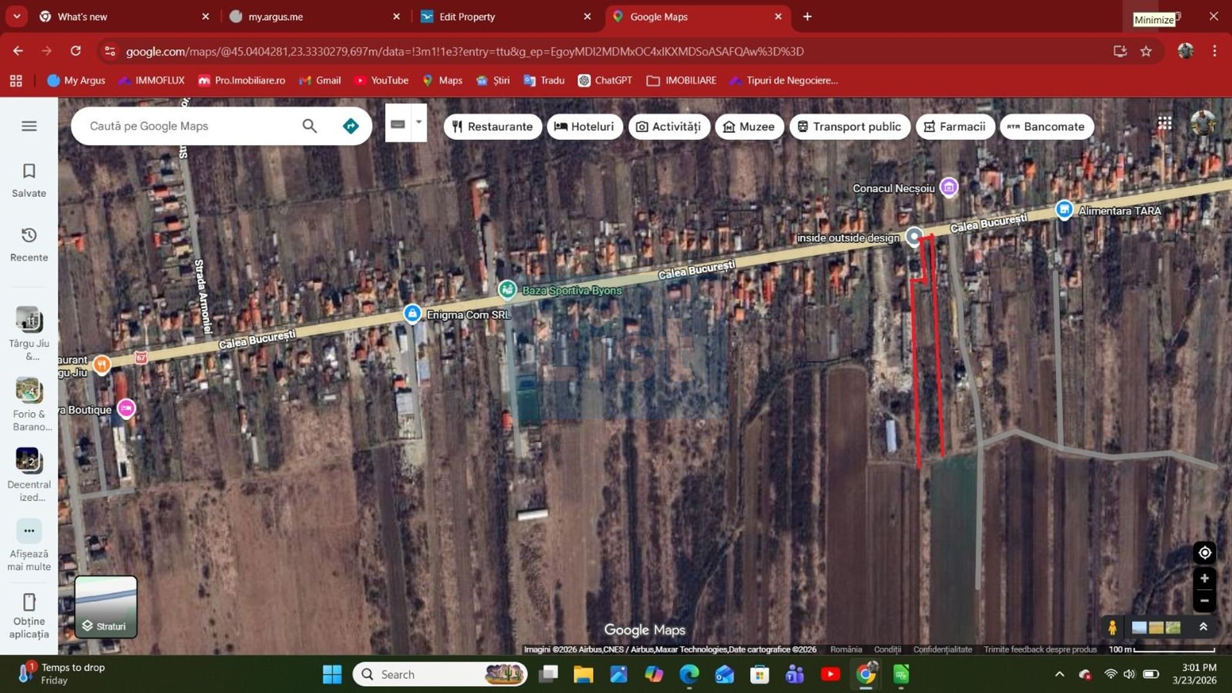Image resolution: width=1232 pixels, height=693 pixels.
Task: Toggle the Farmacii filter chip
Action: [x=955, y=126]
